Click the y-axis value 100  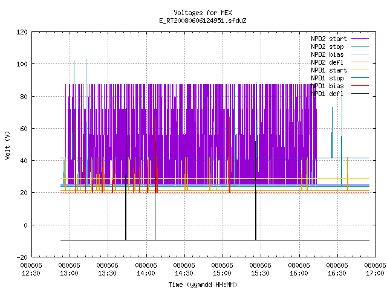(x=22, y=65)
